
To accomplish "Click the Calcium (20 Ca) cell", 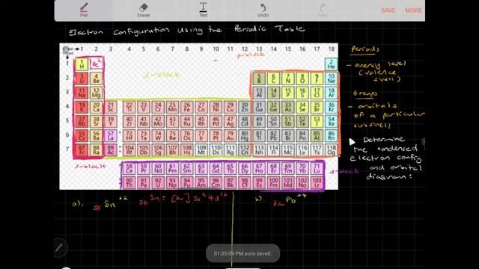I will [96, 107].
